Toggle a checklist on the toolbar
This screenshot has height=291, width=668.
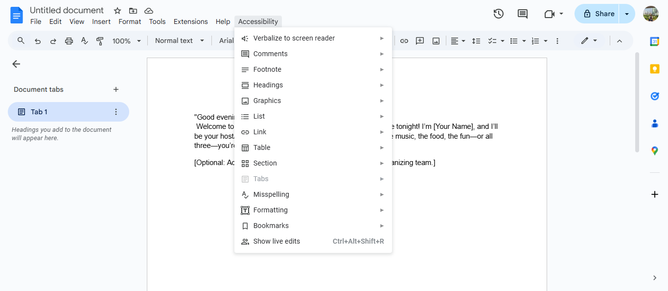(x=493, y=41)
